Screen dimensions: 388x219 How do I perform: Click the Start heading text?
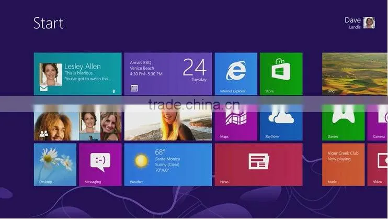49,23
